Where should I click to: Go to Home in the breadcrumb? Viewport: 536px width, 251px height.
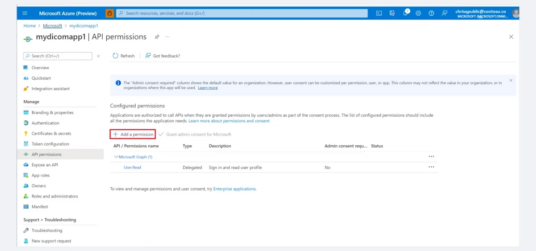pos(29,26)
